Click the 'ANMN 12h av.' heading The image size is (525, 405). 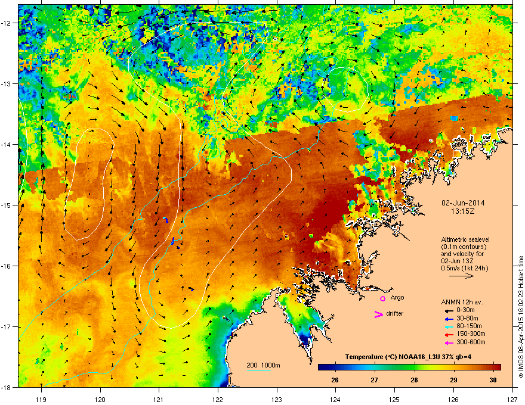(462, 302)
